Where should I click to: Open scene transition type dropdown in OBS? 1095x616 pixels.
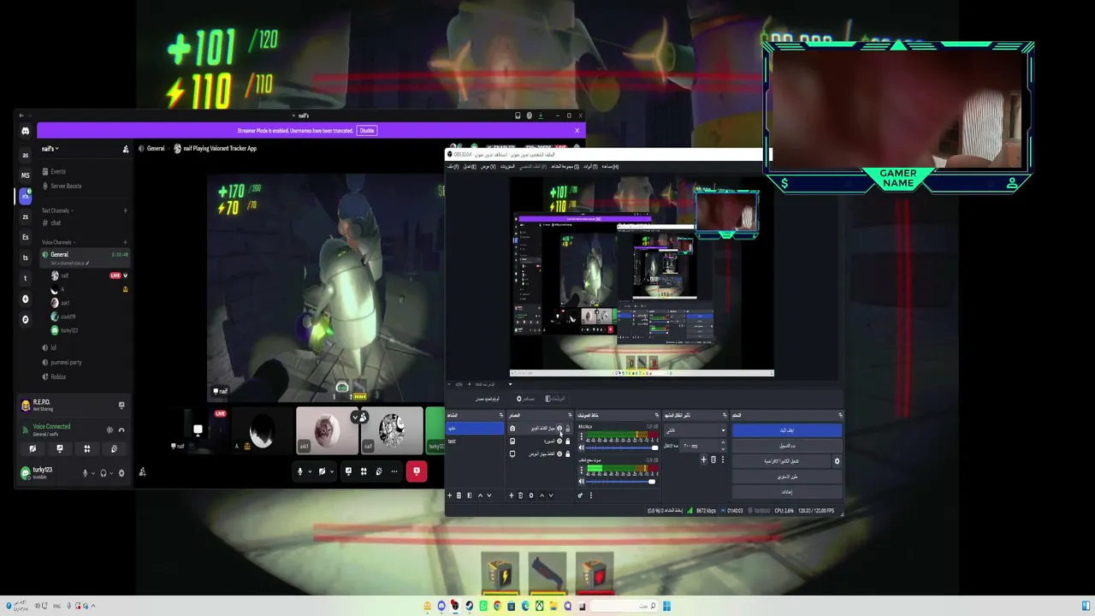pos(694,430)
